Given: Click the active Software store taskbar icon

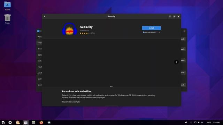Looking at the screenshot, I should point(25,123).
